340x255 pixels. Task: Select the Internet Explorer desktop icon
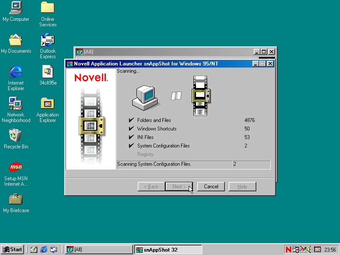click(16, 78)
